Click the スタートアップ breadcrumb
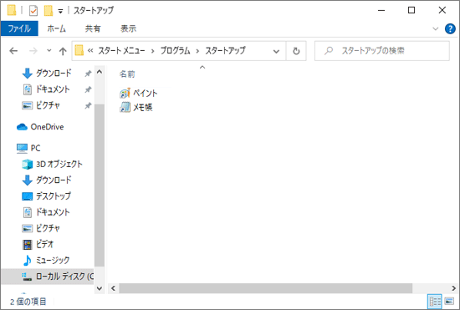 tap(225, 51)
